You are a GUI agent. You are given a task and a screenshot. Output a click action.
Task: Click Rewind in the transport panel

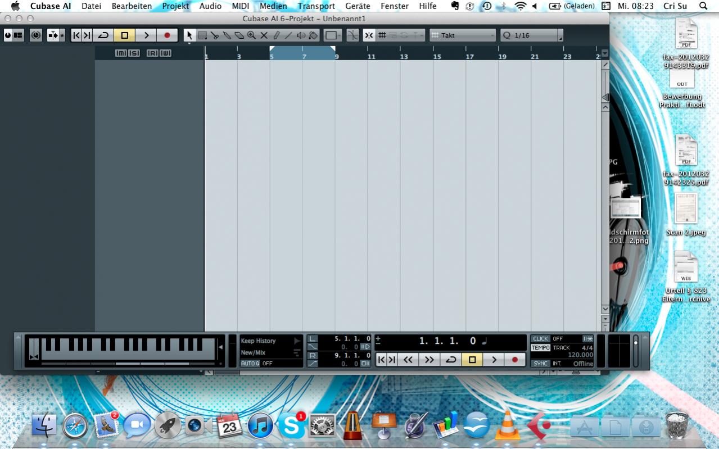coord(408,360)
